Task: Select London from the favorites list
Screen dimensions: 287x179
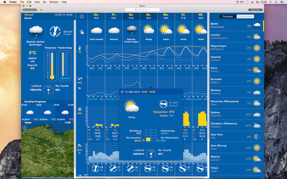Action: click(x=236, y=37)
